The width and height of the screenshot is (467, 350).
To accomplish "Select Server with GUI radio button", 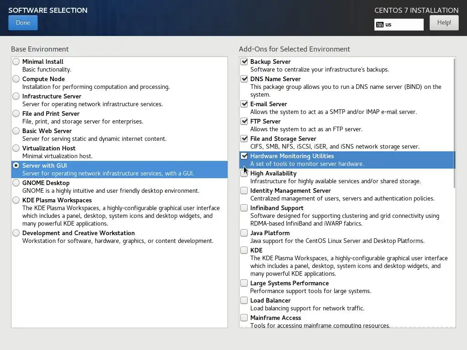I will click(x=16, y=165).
